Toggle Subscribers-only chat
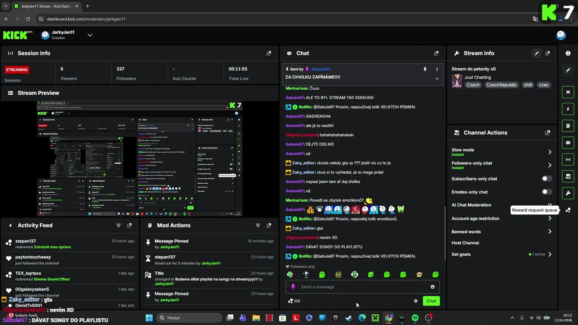Screen dimensions: 578x325 pyautogui.click(x=547, y=179)
